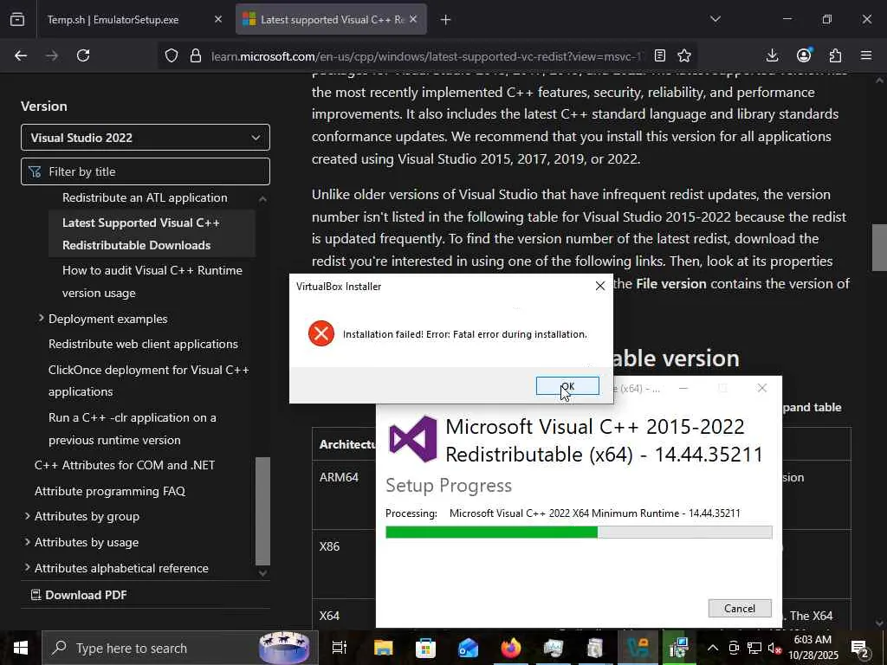Reload the current page
The width and height of the screenshot is (887, 665).
click(x=83, y=55)
